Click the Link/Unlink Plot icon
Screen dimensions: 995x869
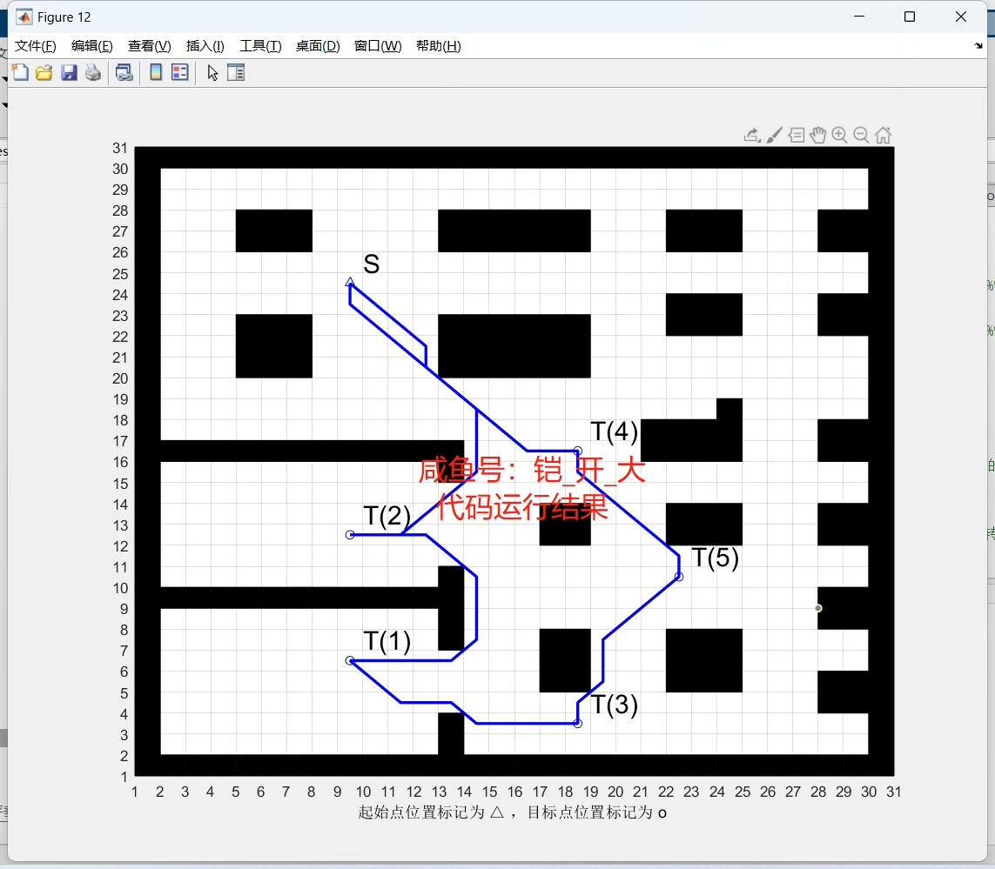124,73
